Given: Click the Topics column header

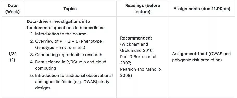Looking at the screenshot, I should tap(70, 9).
